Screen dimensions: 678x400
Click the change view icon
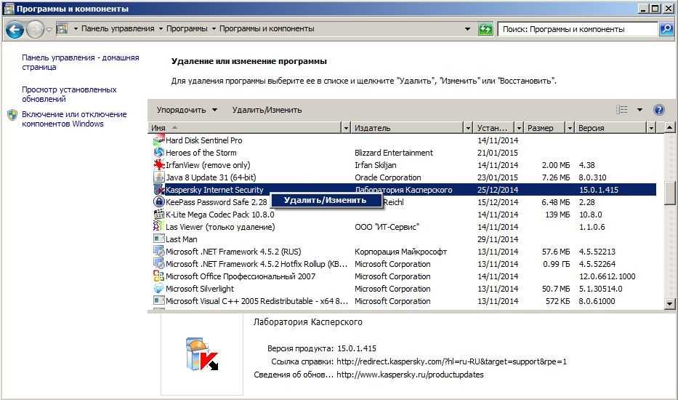coord(622,110)
